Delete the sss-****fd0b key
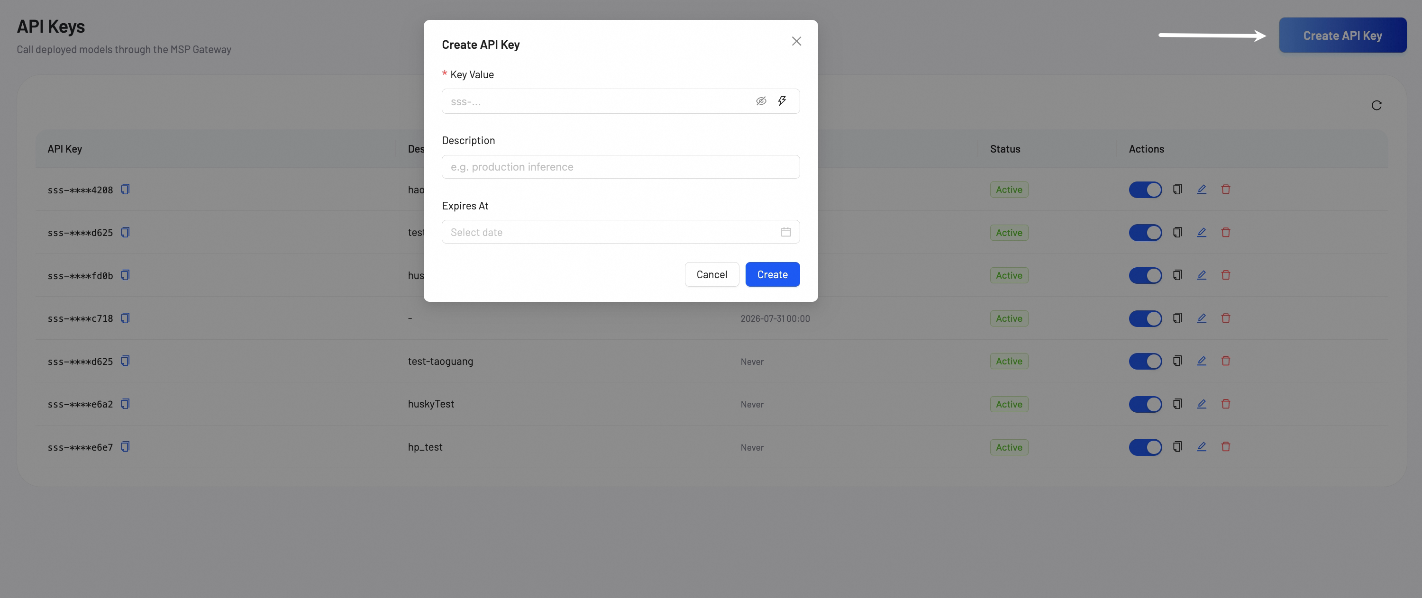Screen dimensions: 1422x598 tap(1225, 275)
